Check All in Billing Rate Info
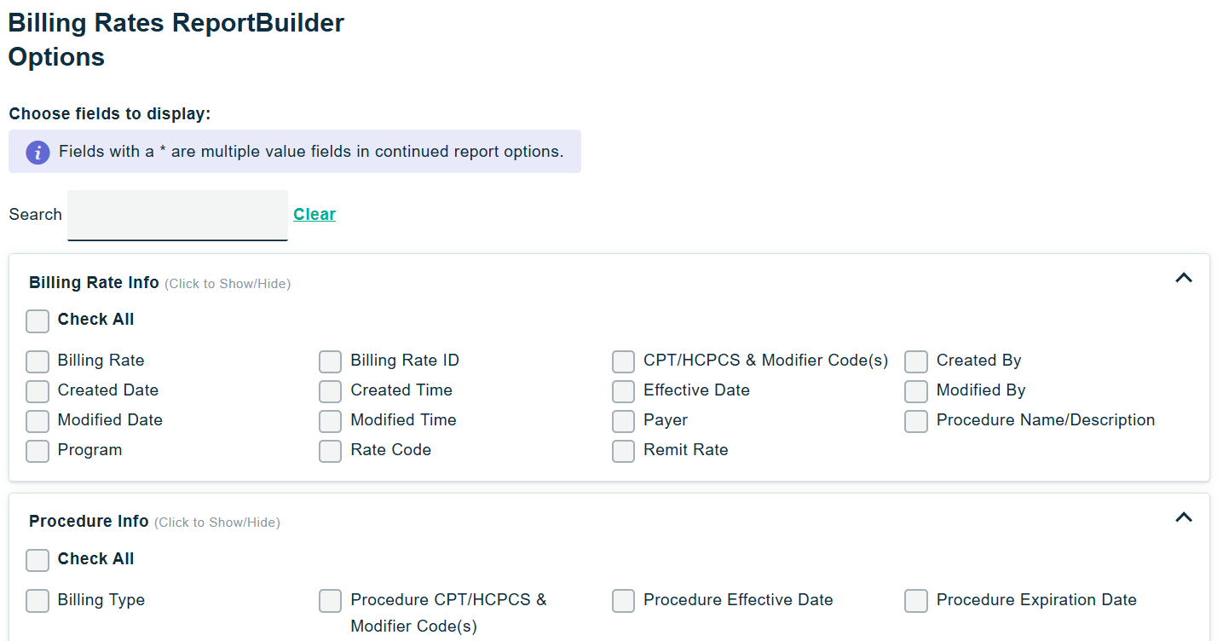 click(x=37, y=321)
